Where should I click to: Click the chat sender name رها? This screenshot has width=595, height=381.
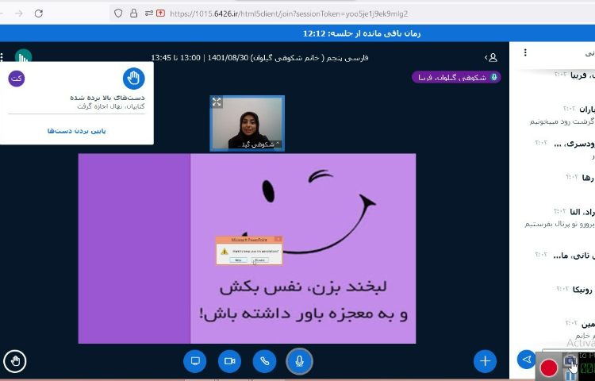[x=587, y=178]
